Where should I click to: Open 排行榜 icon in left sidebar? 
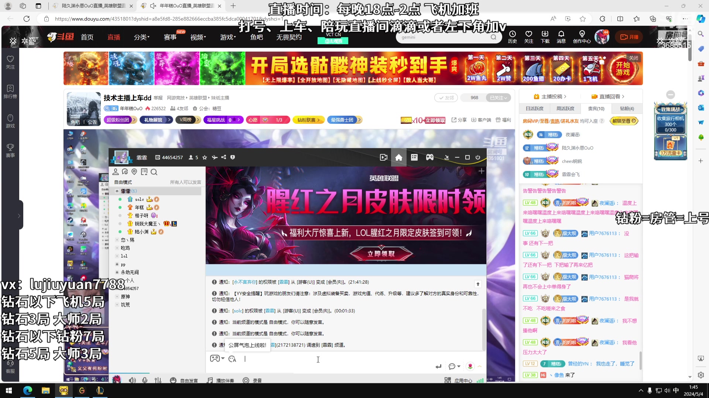point(10,91)
